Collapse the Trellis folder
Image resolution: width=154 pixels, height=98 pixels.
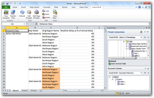[124, 41]
